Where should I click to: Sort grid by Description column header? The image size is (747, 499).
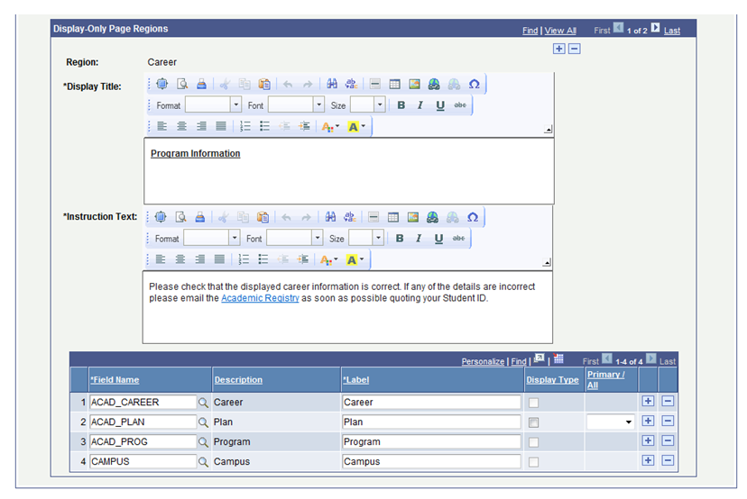tap(238, 379)
